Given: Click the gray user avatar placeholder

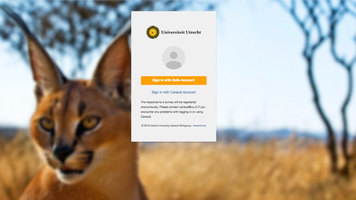Looking at the screenshot, I should [174, 58].
